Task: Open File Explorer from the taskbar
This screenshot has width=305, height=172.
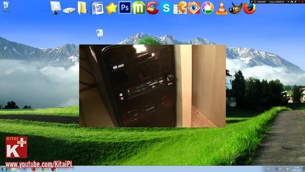Action: click(x=14, y=169)
